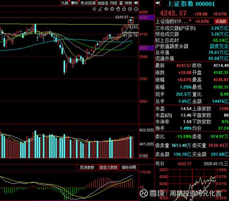Click the 自定义参数 button

coord(108,167)
